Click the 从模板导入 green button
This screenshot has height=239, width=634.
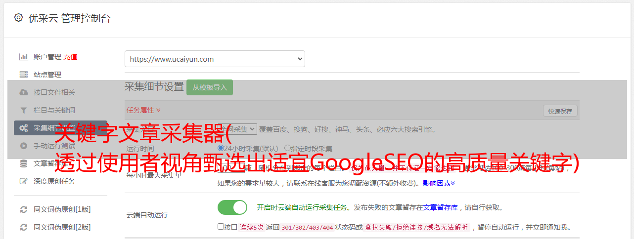[x=210, y=87]
